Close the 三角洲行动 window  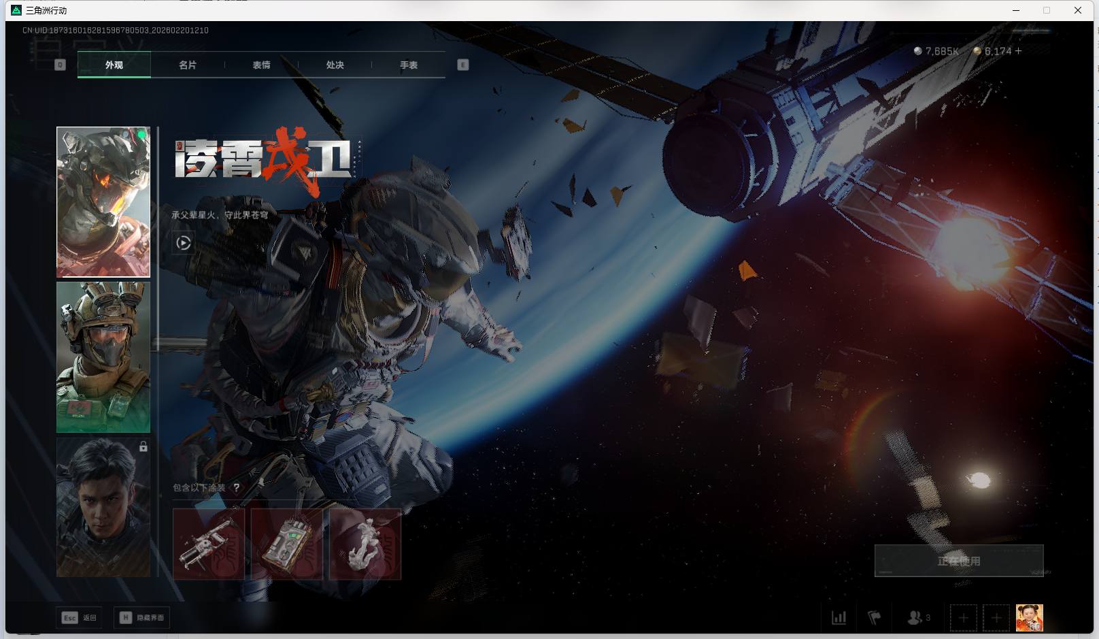1078,10
